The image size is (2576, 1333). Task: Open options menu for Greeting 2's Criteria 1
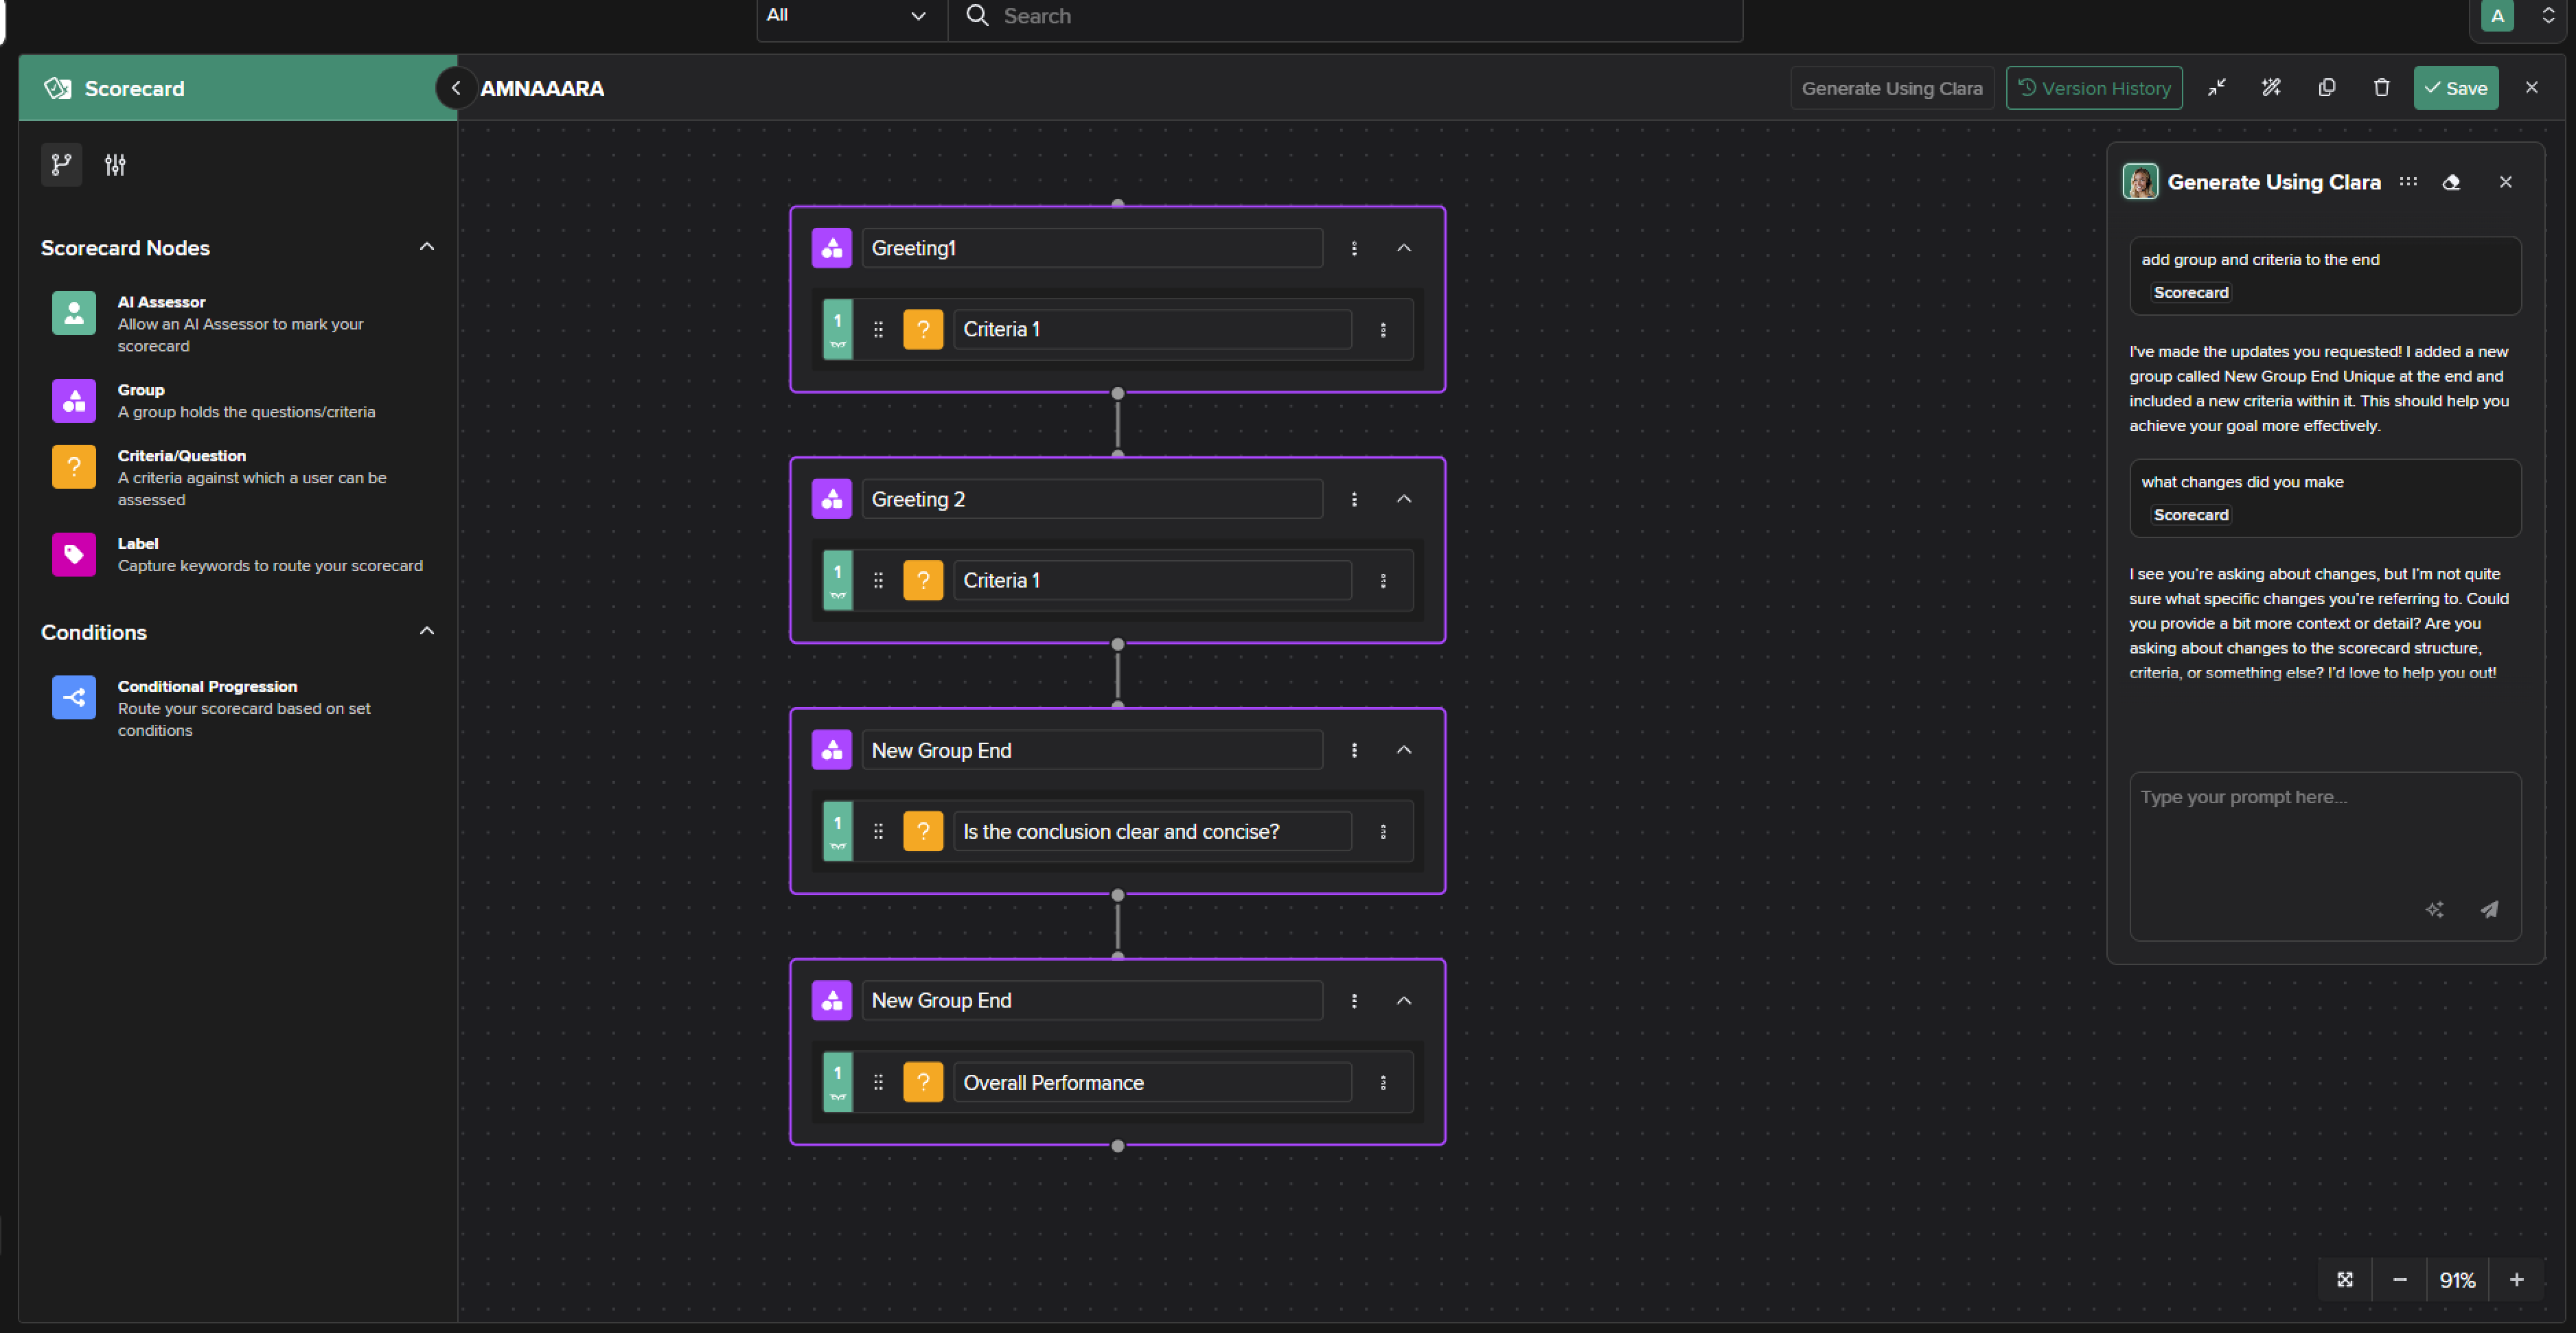1384,581
